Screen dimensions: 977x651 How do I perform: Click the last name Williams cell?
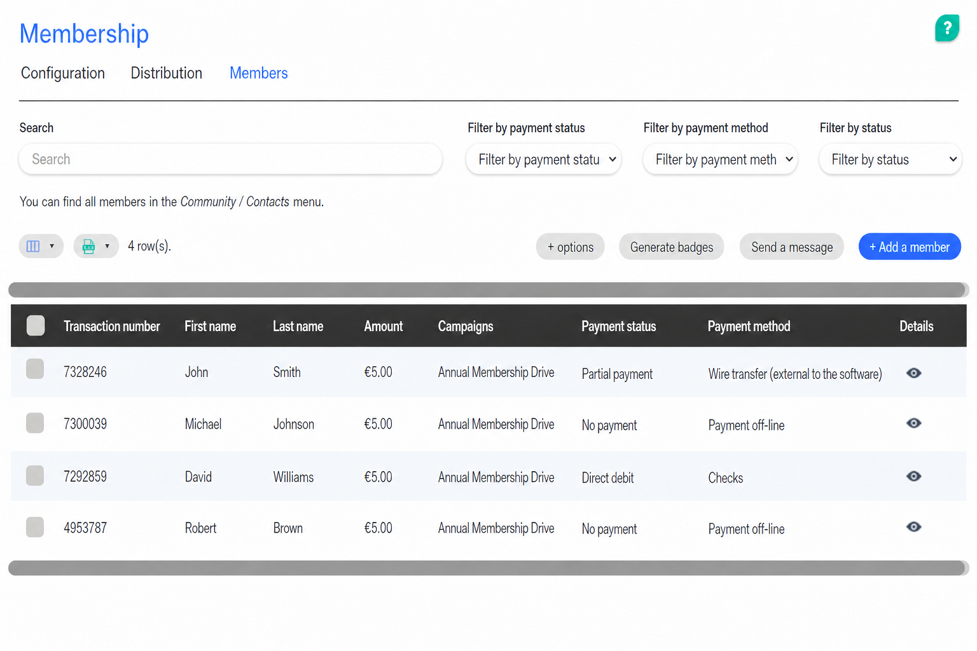click(x=293, y=477)
